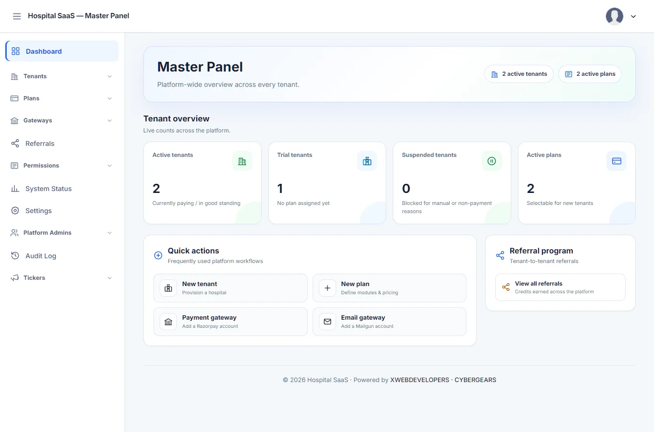Click the orange share icon by View all referrals

pos(506,287)
